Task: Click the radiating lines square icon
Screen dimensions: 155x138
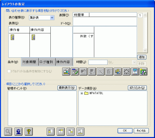Action: point(126,71)
